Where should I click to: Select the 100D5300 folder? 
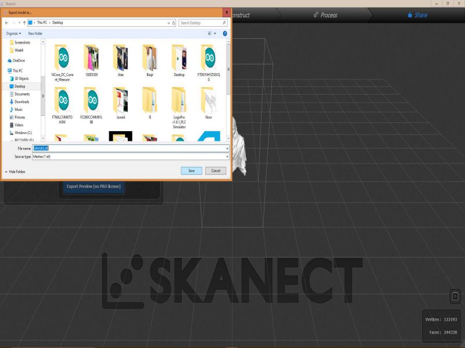click(x=91, y=61)
